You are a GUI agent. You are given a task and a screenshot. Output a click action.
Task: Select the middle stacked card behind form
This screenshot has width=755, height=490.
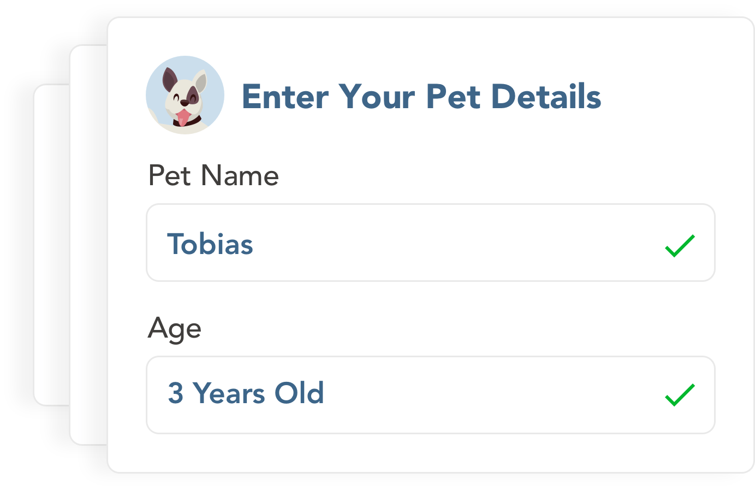point(87,245)
